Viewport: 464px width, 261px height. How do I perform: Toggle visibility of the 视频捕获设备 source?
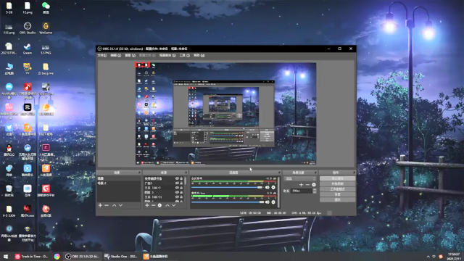point(177,179)
